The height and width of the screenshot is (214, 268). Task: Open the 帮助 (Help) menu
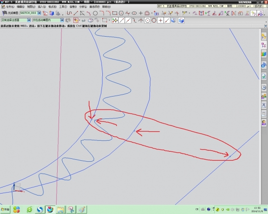click(106, 7)
